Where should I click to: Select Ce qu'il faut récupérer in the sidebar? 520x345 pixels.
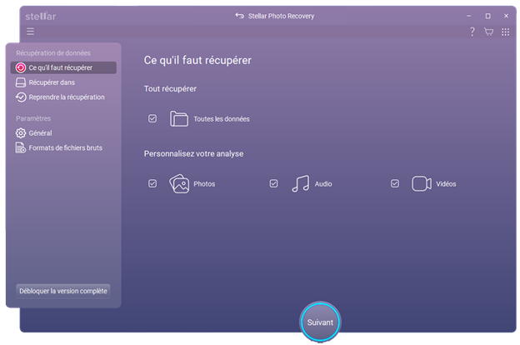pos(63,67)
